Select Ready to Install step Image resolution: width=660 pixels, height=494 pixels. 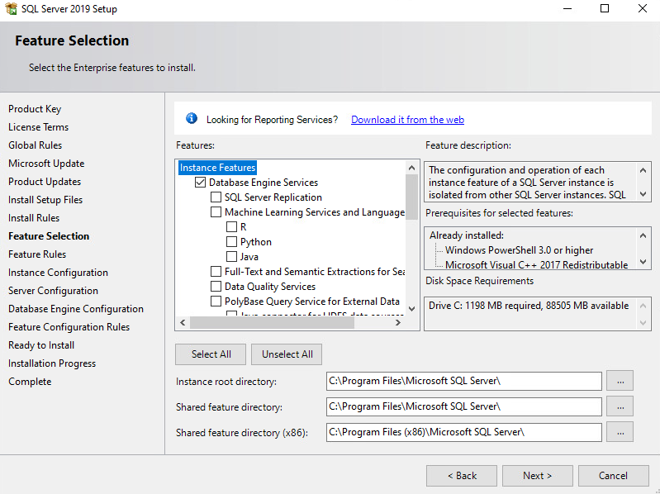(41, 345)
